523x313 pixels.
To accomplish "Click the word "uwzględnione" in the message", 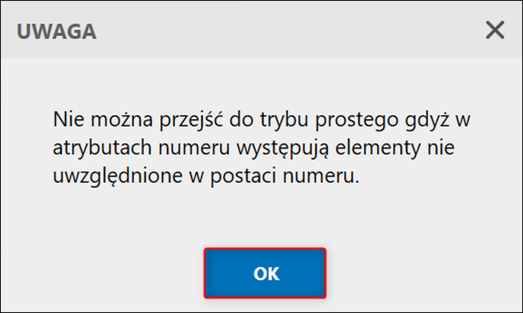I will 118,176.
